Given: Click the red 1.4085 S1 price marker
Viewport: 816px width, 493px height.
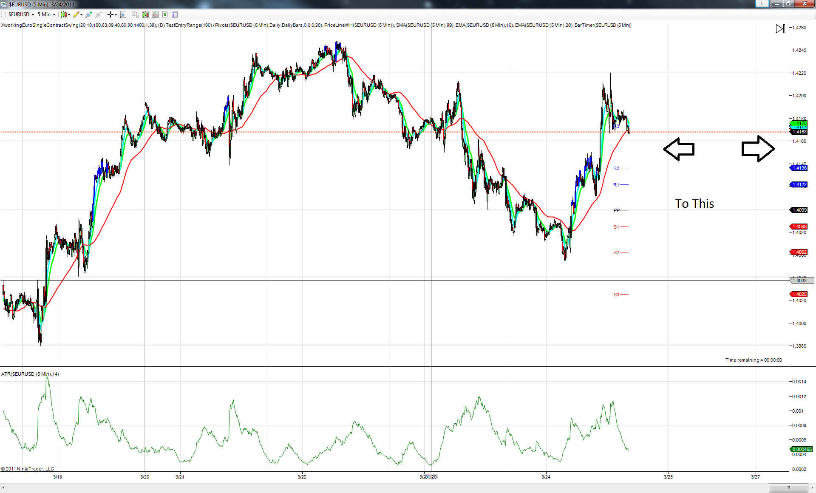Looking at the screenshot, I should pyautogui.click(x=799, y=227).
